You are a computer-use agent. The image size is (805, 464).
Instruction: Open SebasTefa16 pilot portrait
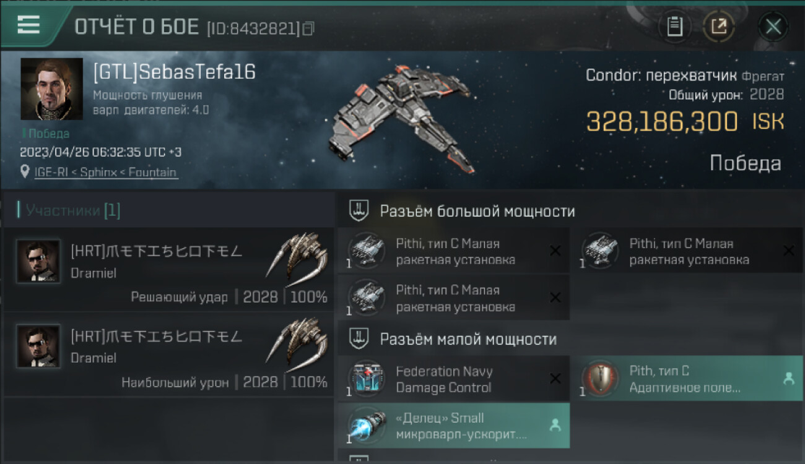tap(51, 89)
